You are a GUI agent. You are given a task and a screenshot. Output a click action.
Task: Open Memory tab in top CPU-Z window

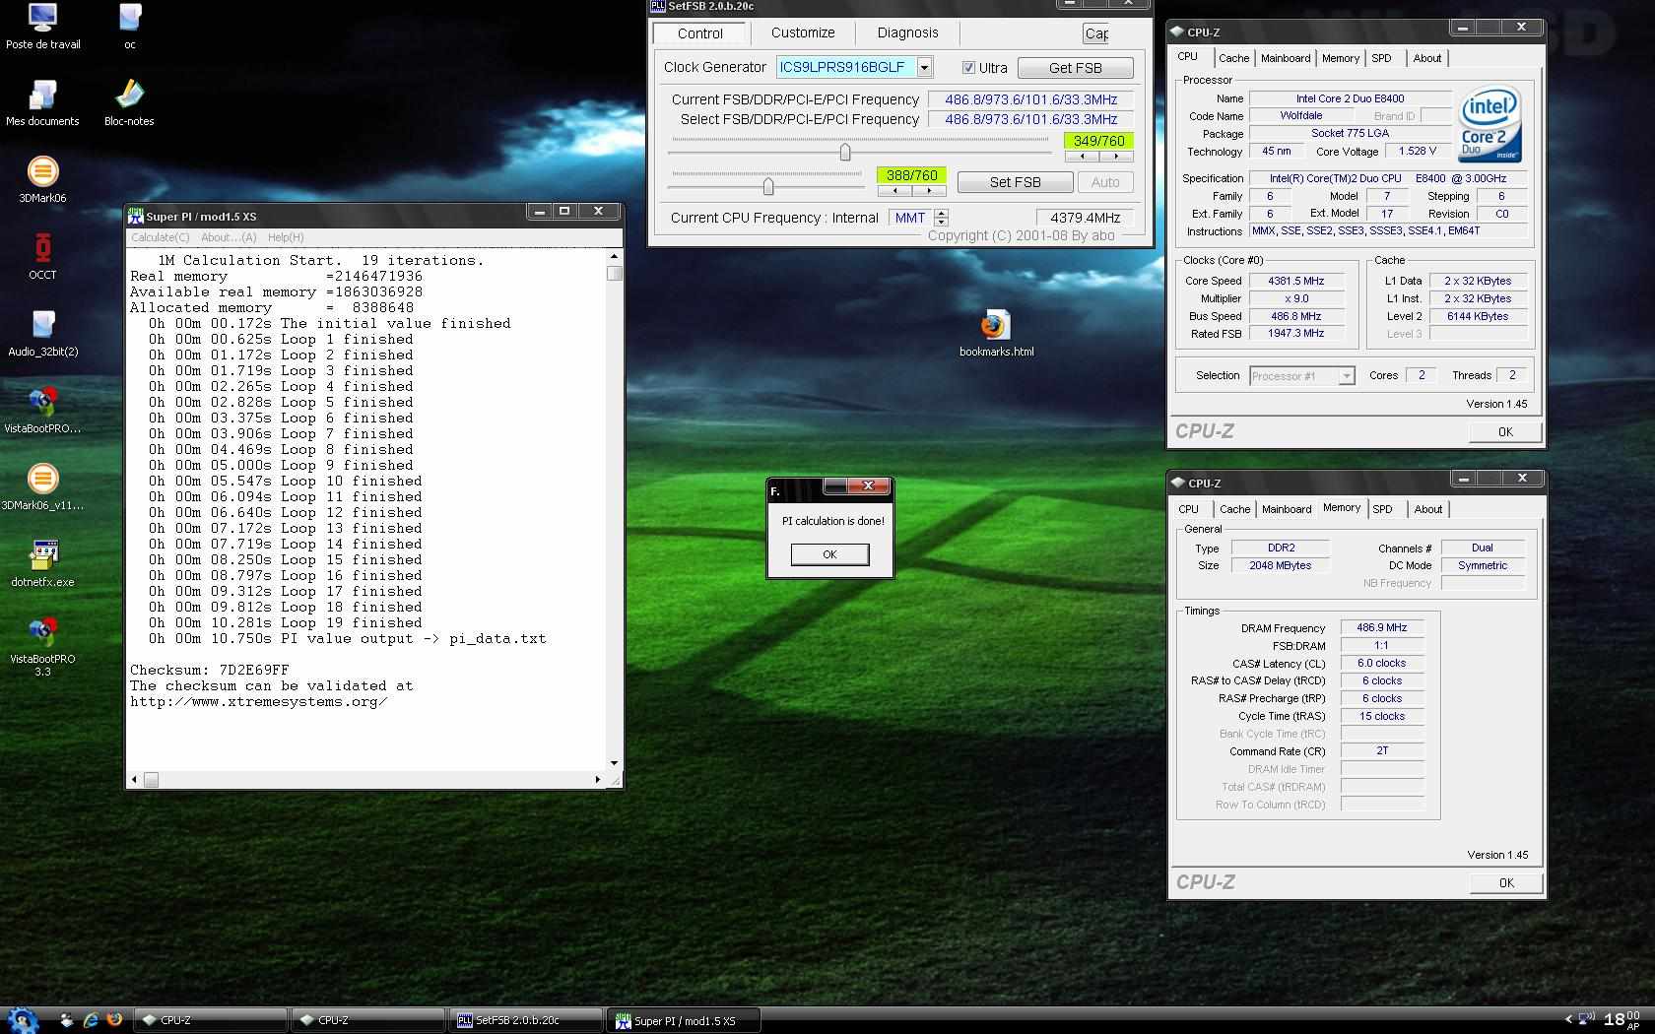pyautogui.click(x=1340, y=58)
